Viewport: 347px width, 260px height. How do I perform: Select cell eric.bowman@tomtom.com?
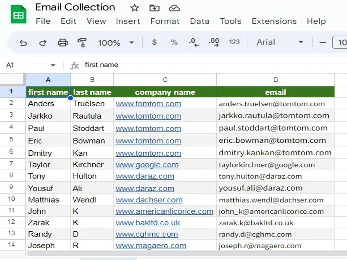click(276, 140)
